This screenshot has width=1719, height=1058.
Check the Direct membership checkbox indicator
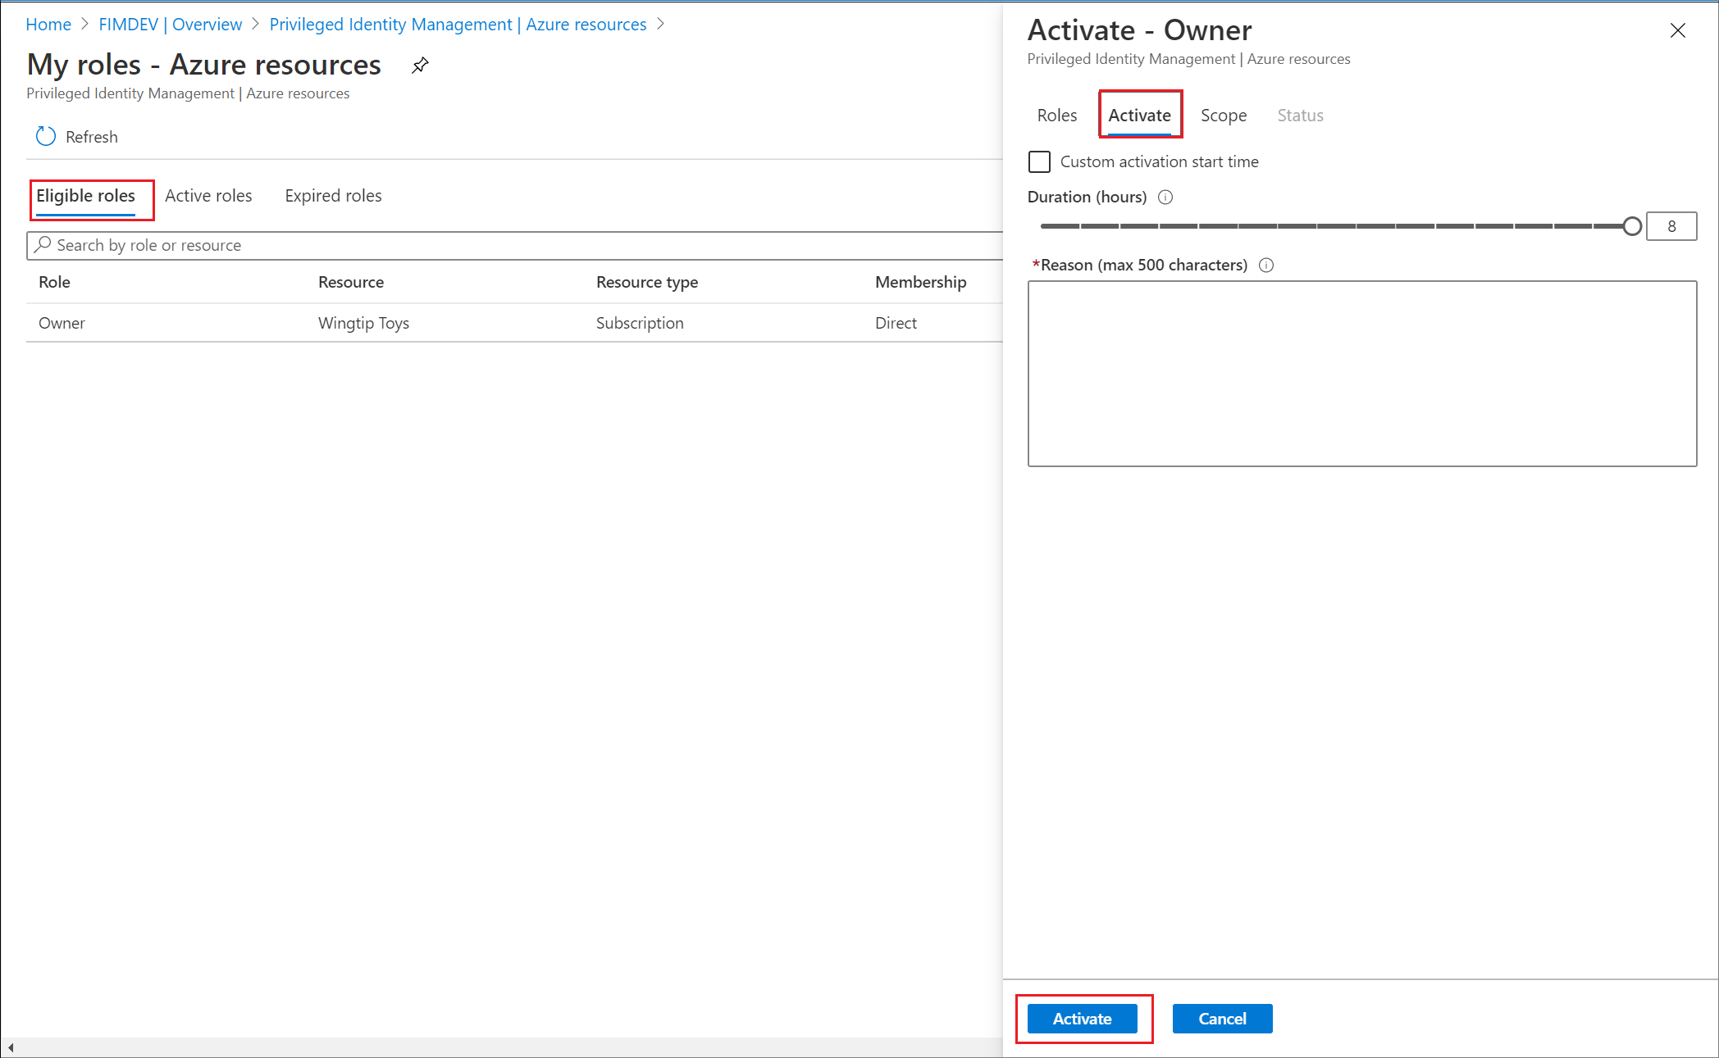(x=895, y=321)
